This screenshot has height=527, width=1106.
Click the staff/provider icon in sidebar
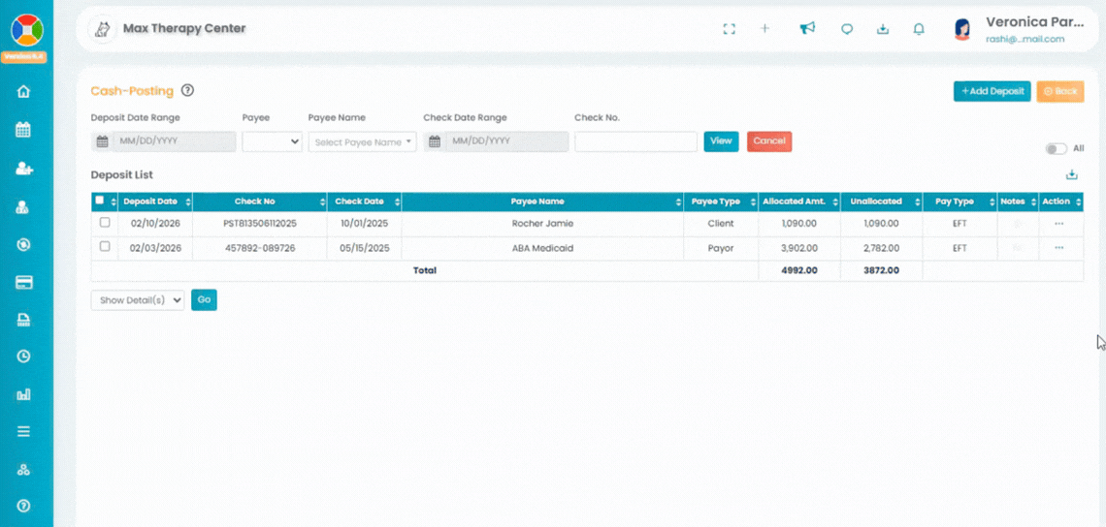pyautogui.click(x=23, y=207)
